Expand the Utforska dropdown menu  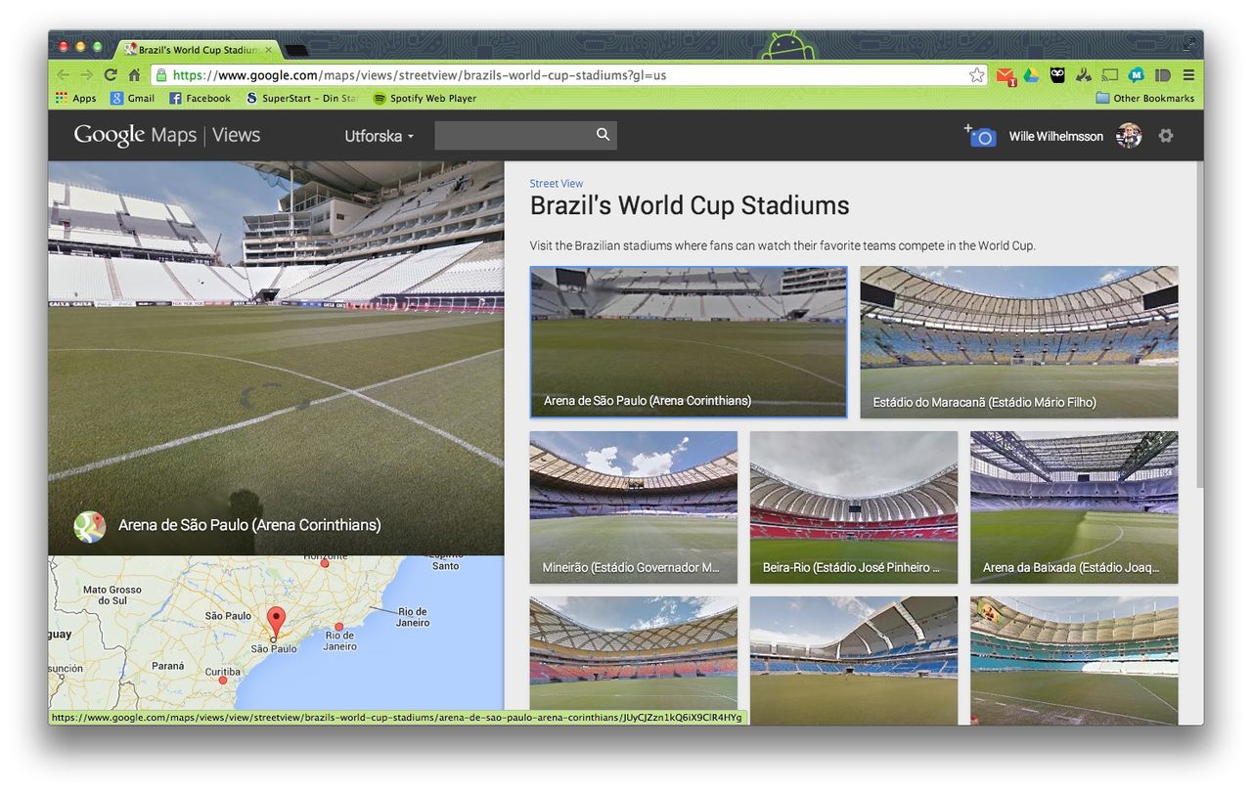(380, 136)
